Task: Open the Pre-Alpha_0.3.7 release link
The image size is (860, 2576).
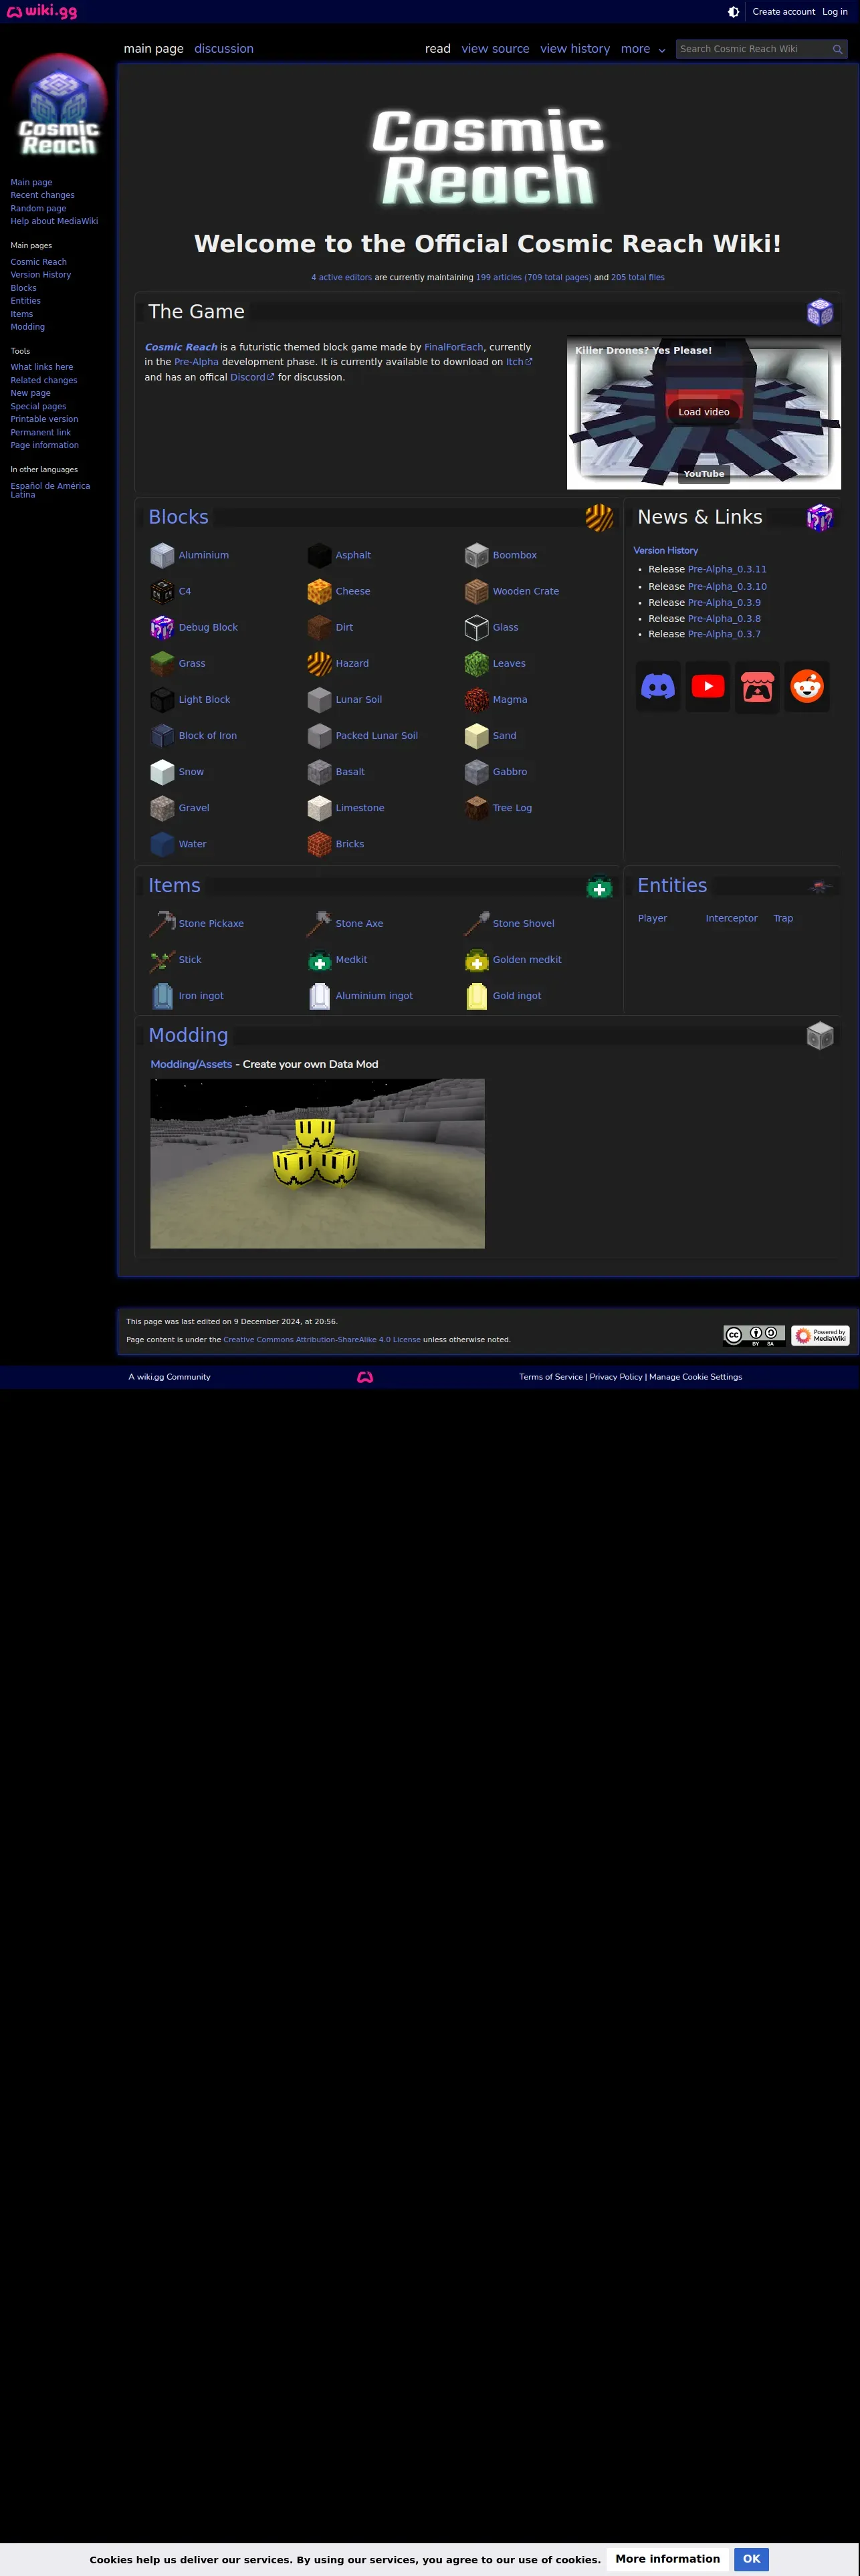Action: click(724, 634)
